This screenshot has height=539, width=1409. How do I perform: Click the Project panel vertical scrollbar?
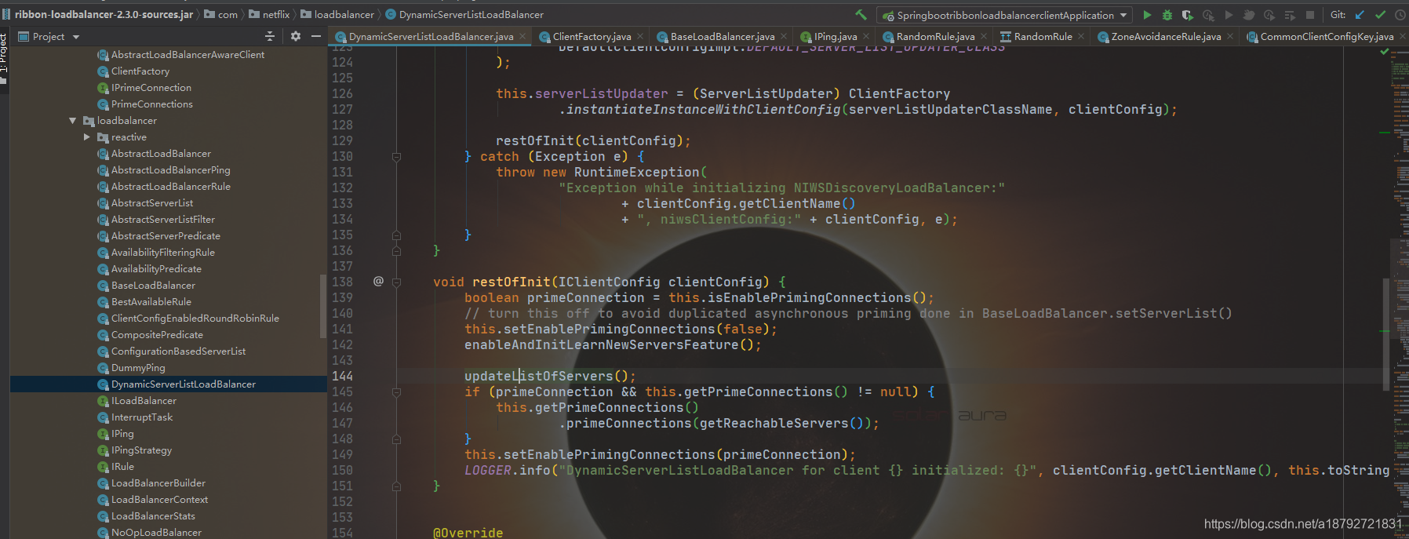[x=322, y=306]
